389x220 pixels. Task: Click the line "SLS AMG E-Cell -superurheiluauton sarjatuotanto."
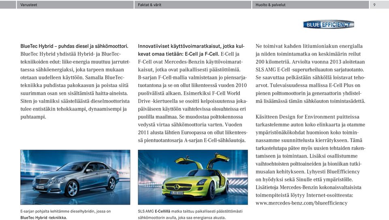tap(310, 70)
